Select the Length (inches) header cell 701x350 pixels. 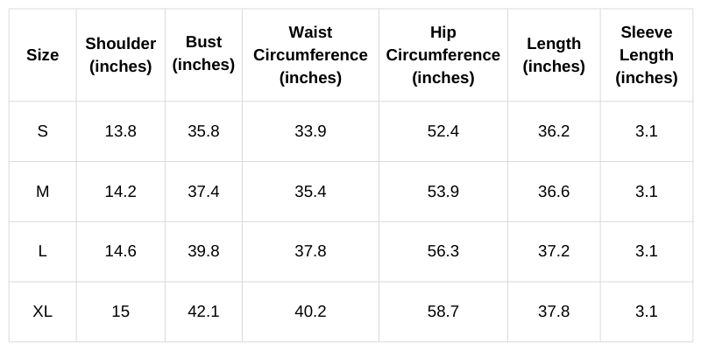(x=554, y=55)
